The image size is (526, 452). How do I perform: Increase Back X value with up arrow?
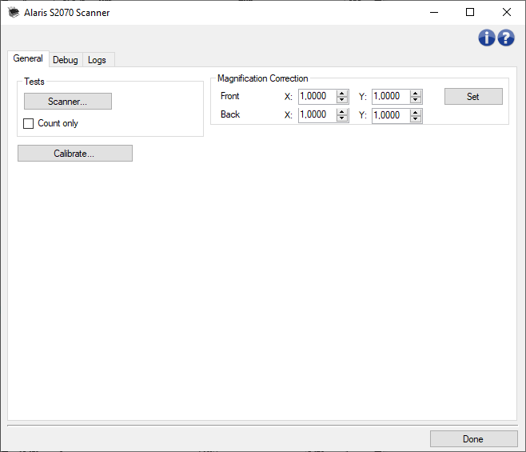pyautogui.click(x=342, y=112)
